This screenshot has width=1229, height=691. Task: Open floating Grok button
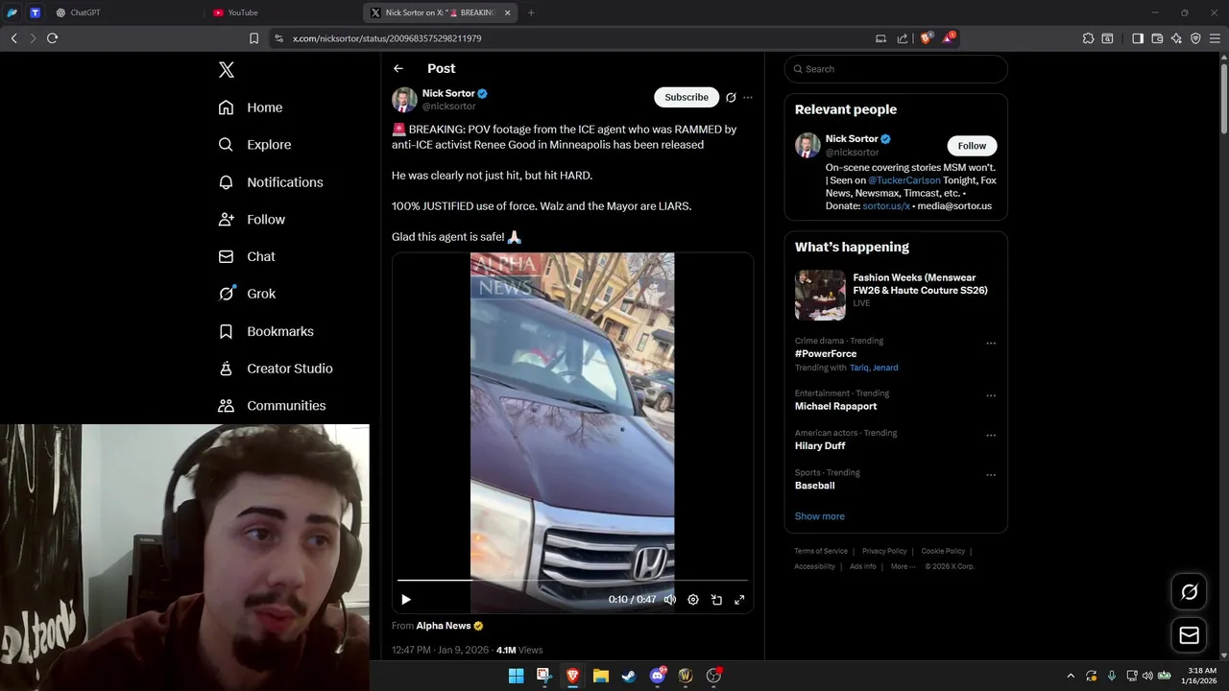[x=1189, y=592]
